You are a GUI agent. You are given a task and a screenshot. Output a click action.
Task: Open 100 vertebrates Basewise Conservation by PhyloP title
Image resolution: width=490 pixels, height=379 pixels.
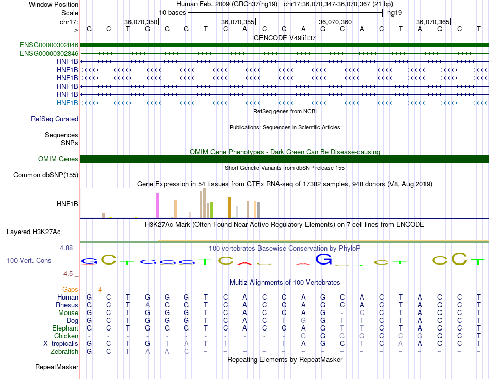click(285, 249)
